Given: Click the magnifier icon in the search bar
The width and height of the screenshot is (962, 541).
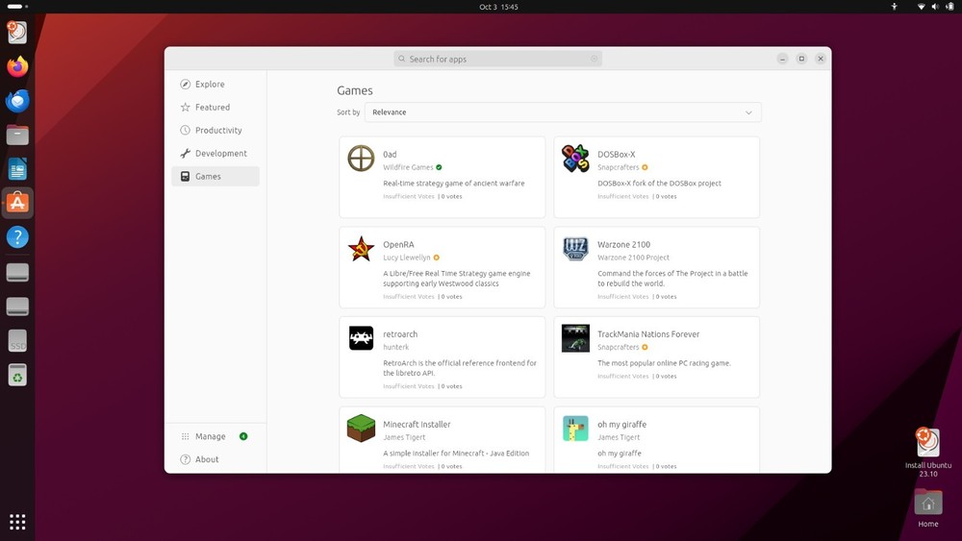Looking at the screenshot, I should tap(402, 59).
